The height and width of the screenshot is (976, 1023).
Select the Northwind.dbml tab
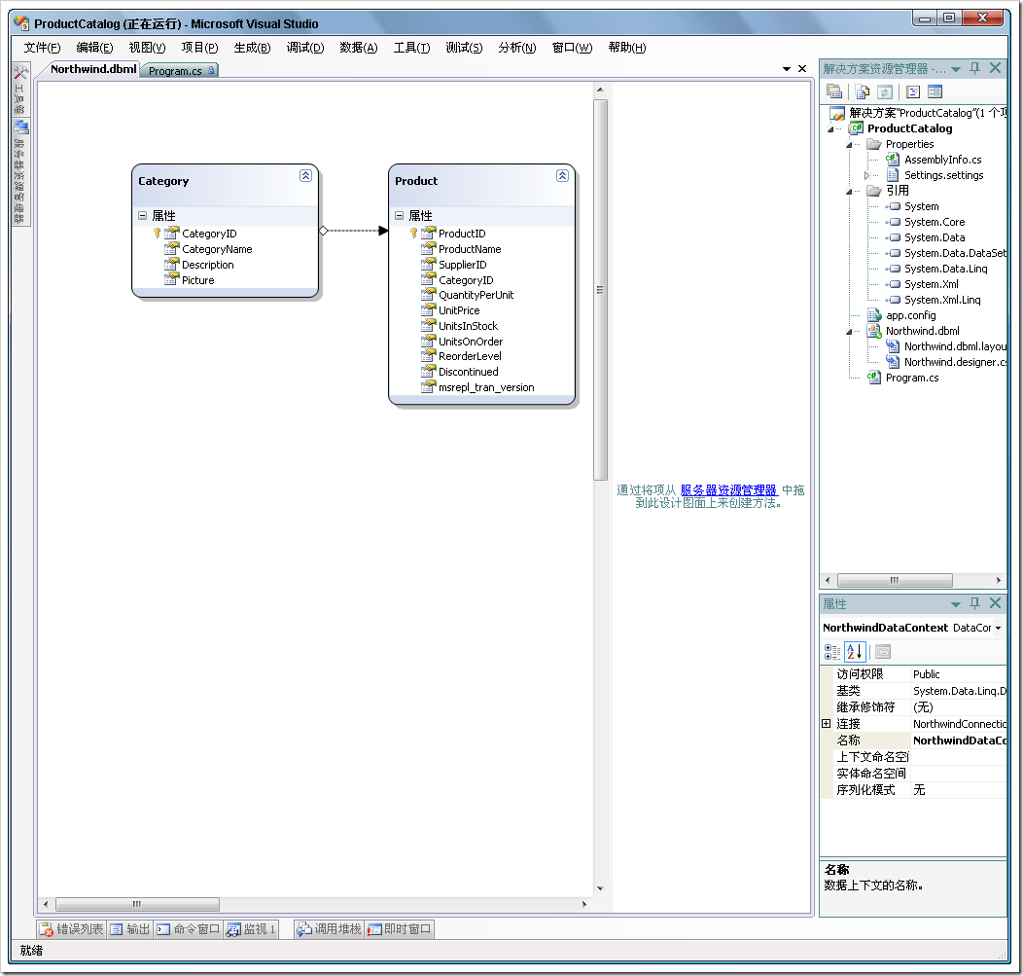pos(92,69)
